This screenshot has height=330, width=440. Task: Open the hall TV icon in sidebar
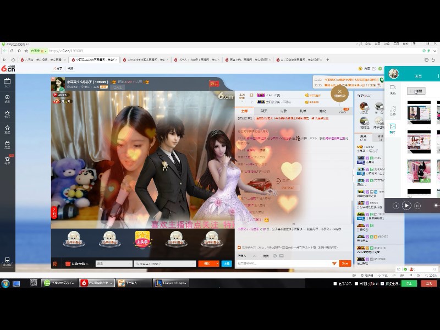pos(7,82)
